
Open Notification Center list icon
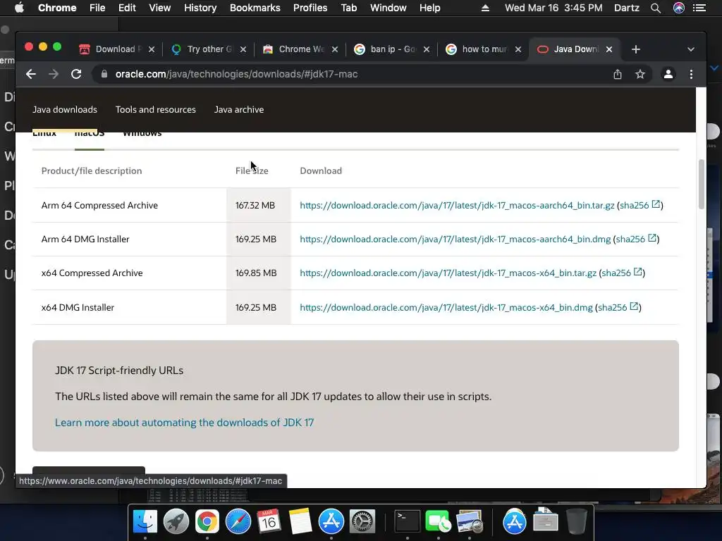point(699,8)
